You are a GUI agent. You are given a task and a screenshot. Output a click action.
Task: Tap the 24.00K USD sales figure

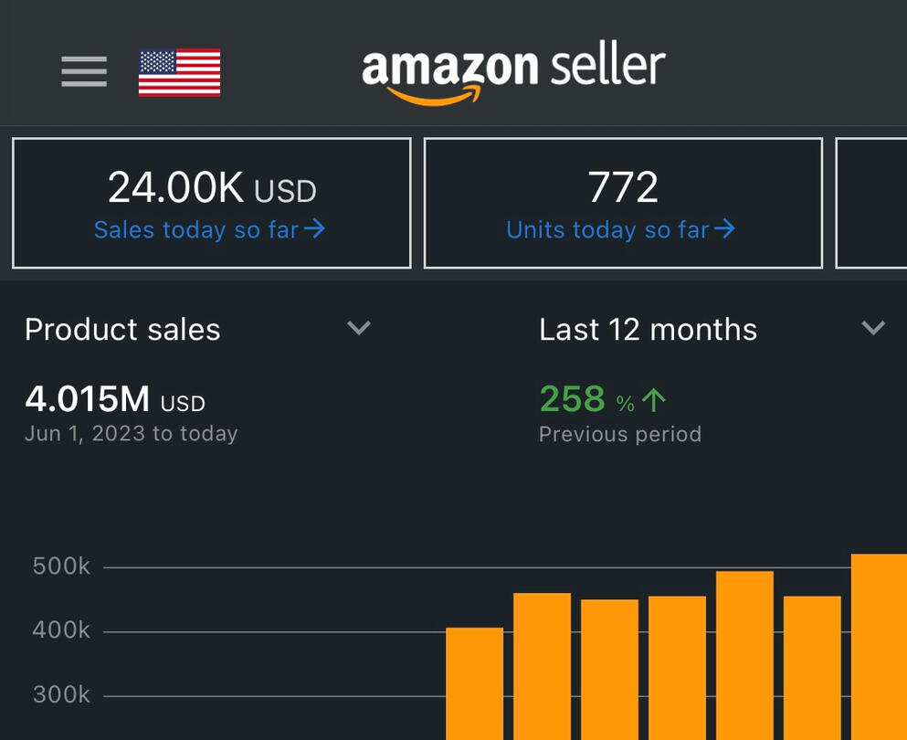click(x=212, y=188)
